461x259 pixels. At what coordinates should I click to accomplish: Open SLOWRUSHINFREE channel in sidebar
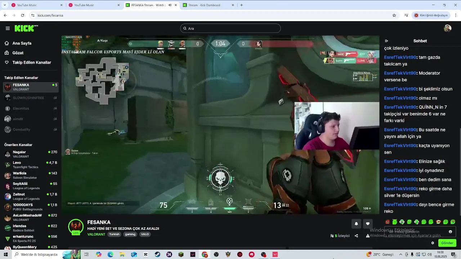[x=31, y=98]
